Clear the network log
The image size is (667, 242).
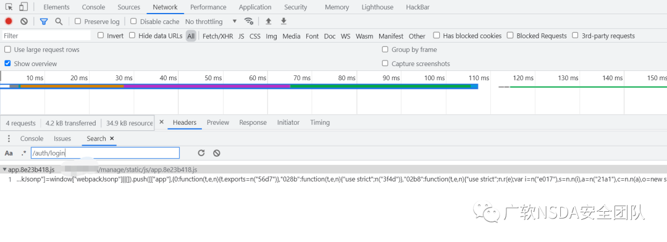24,21
